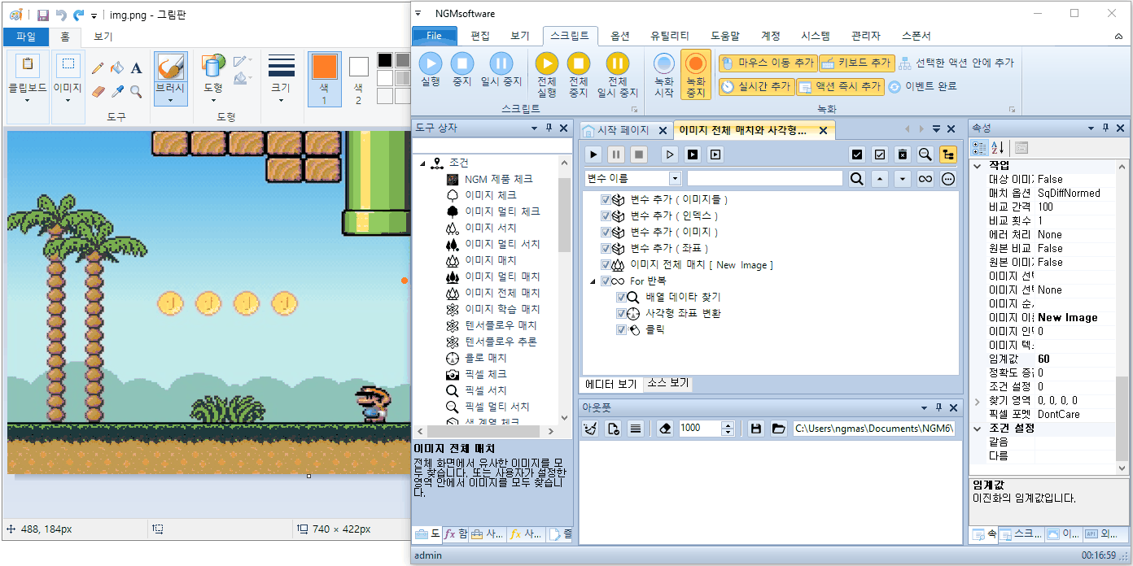
Task: Uncheck 사각형 좌표 변환 checkbox
Action: click(622, 313)
